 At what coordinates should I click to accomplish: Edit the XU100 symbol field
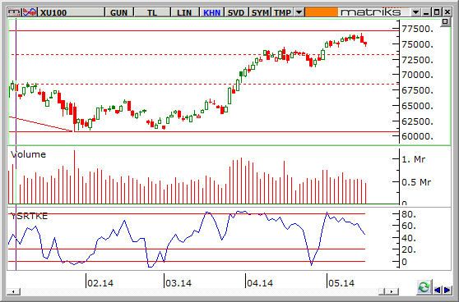[72, 12]
